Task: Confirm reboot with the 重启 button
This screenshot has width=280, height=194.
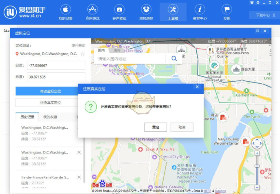Action: click(156, 127)
